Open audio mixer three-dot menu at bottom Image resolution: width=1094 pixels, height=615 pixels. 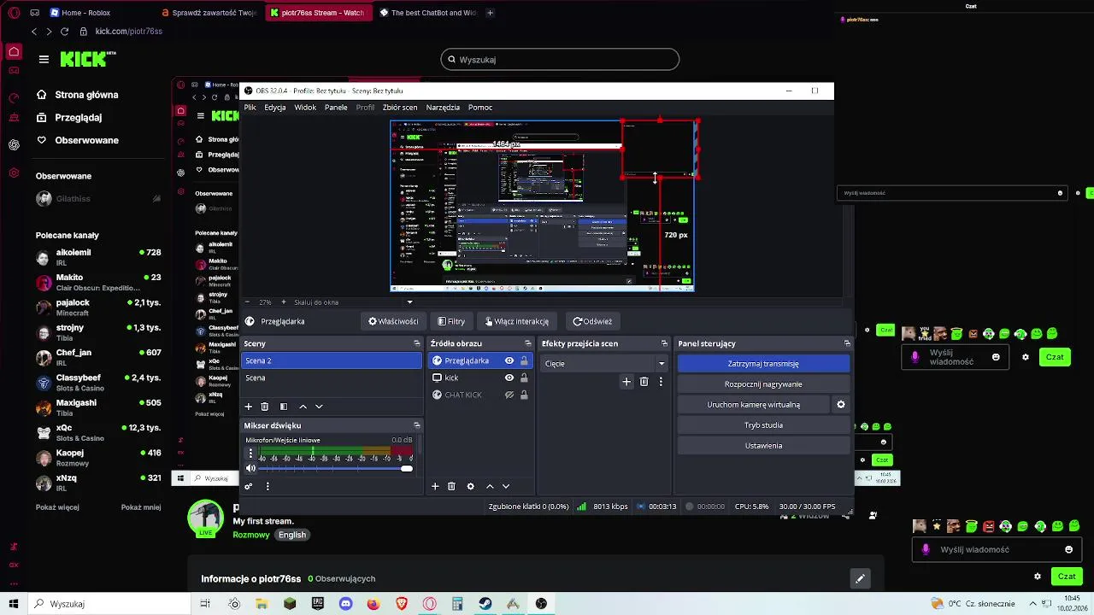click(x=268, y=486)
